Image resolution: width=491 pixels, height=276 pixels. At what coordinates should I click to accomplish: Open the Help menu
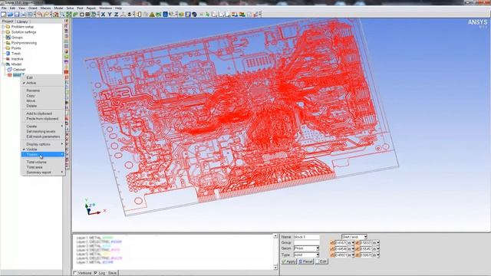pos(118,8)
